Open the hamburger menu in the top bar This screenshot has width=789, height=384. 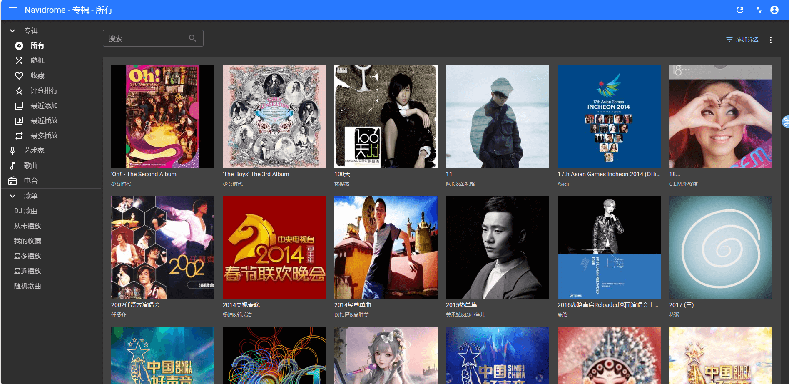pyautogui.click(x=13, y=10)
